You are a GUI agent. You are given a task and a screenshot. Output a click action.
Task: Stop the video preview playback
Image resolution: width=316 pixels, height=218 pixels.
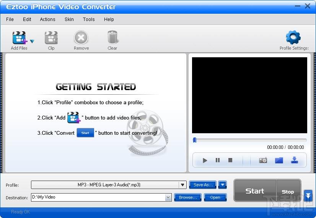point(230,160)
